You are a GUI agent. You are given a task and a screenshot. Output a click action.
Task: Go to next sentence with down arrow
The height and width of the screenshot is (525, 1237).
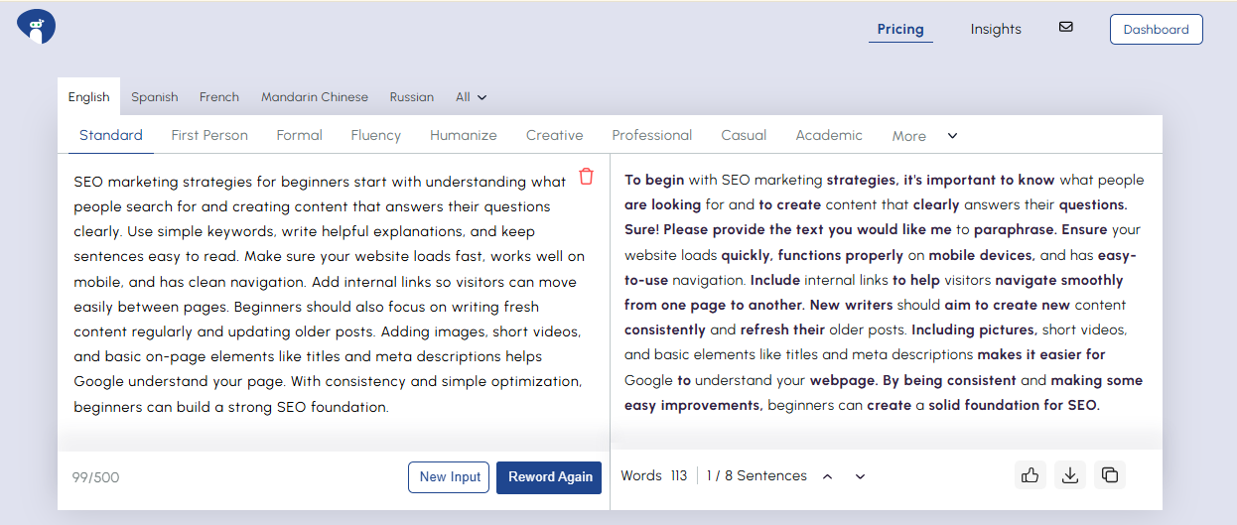860,476
